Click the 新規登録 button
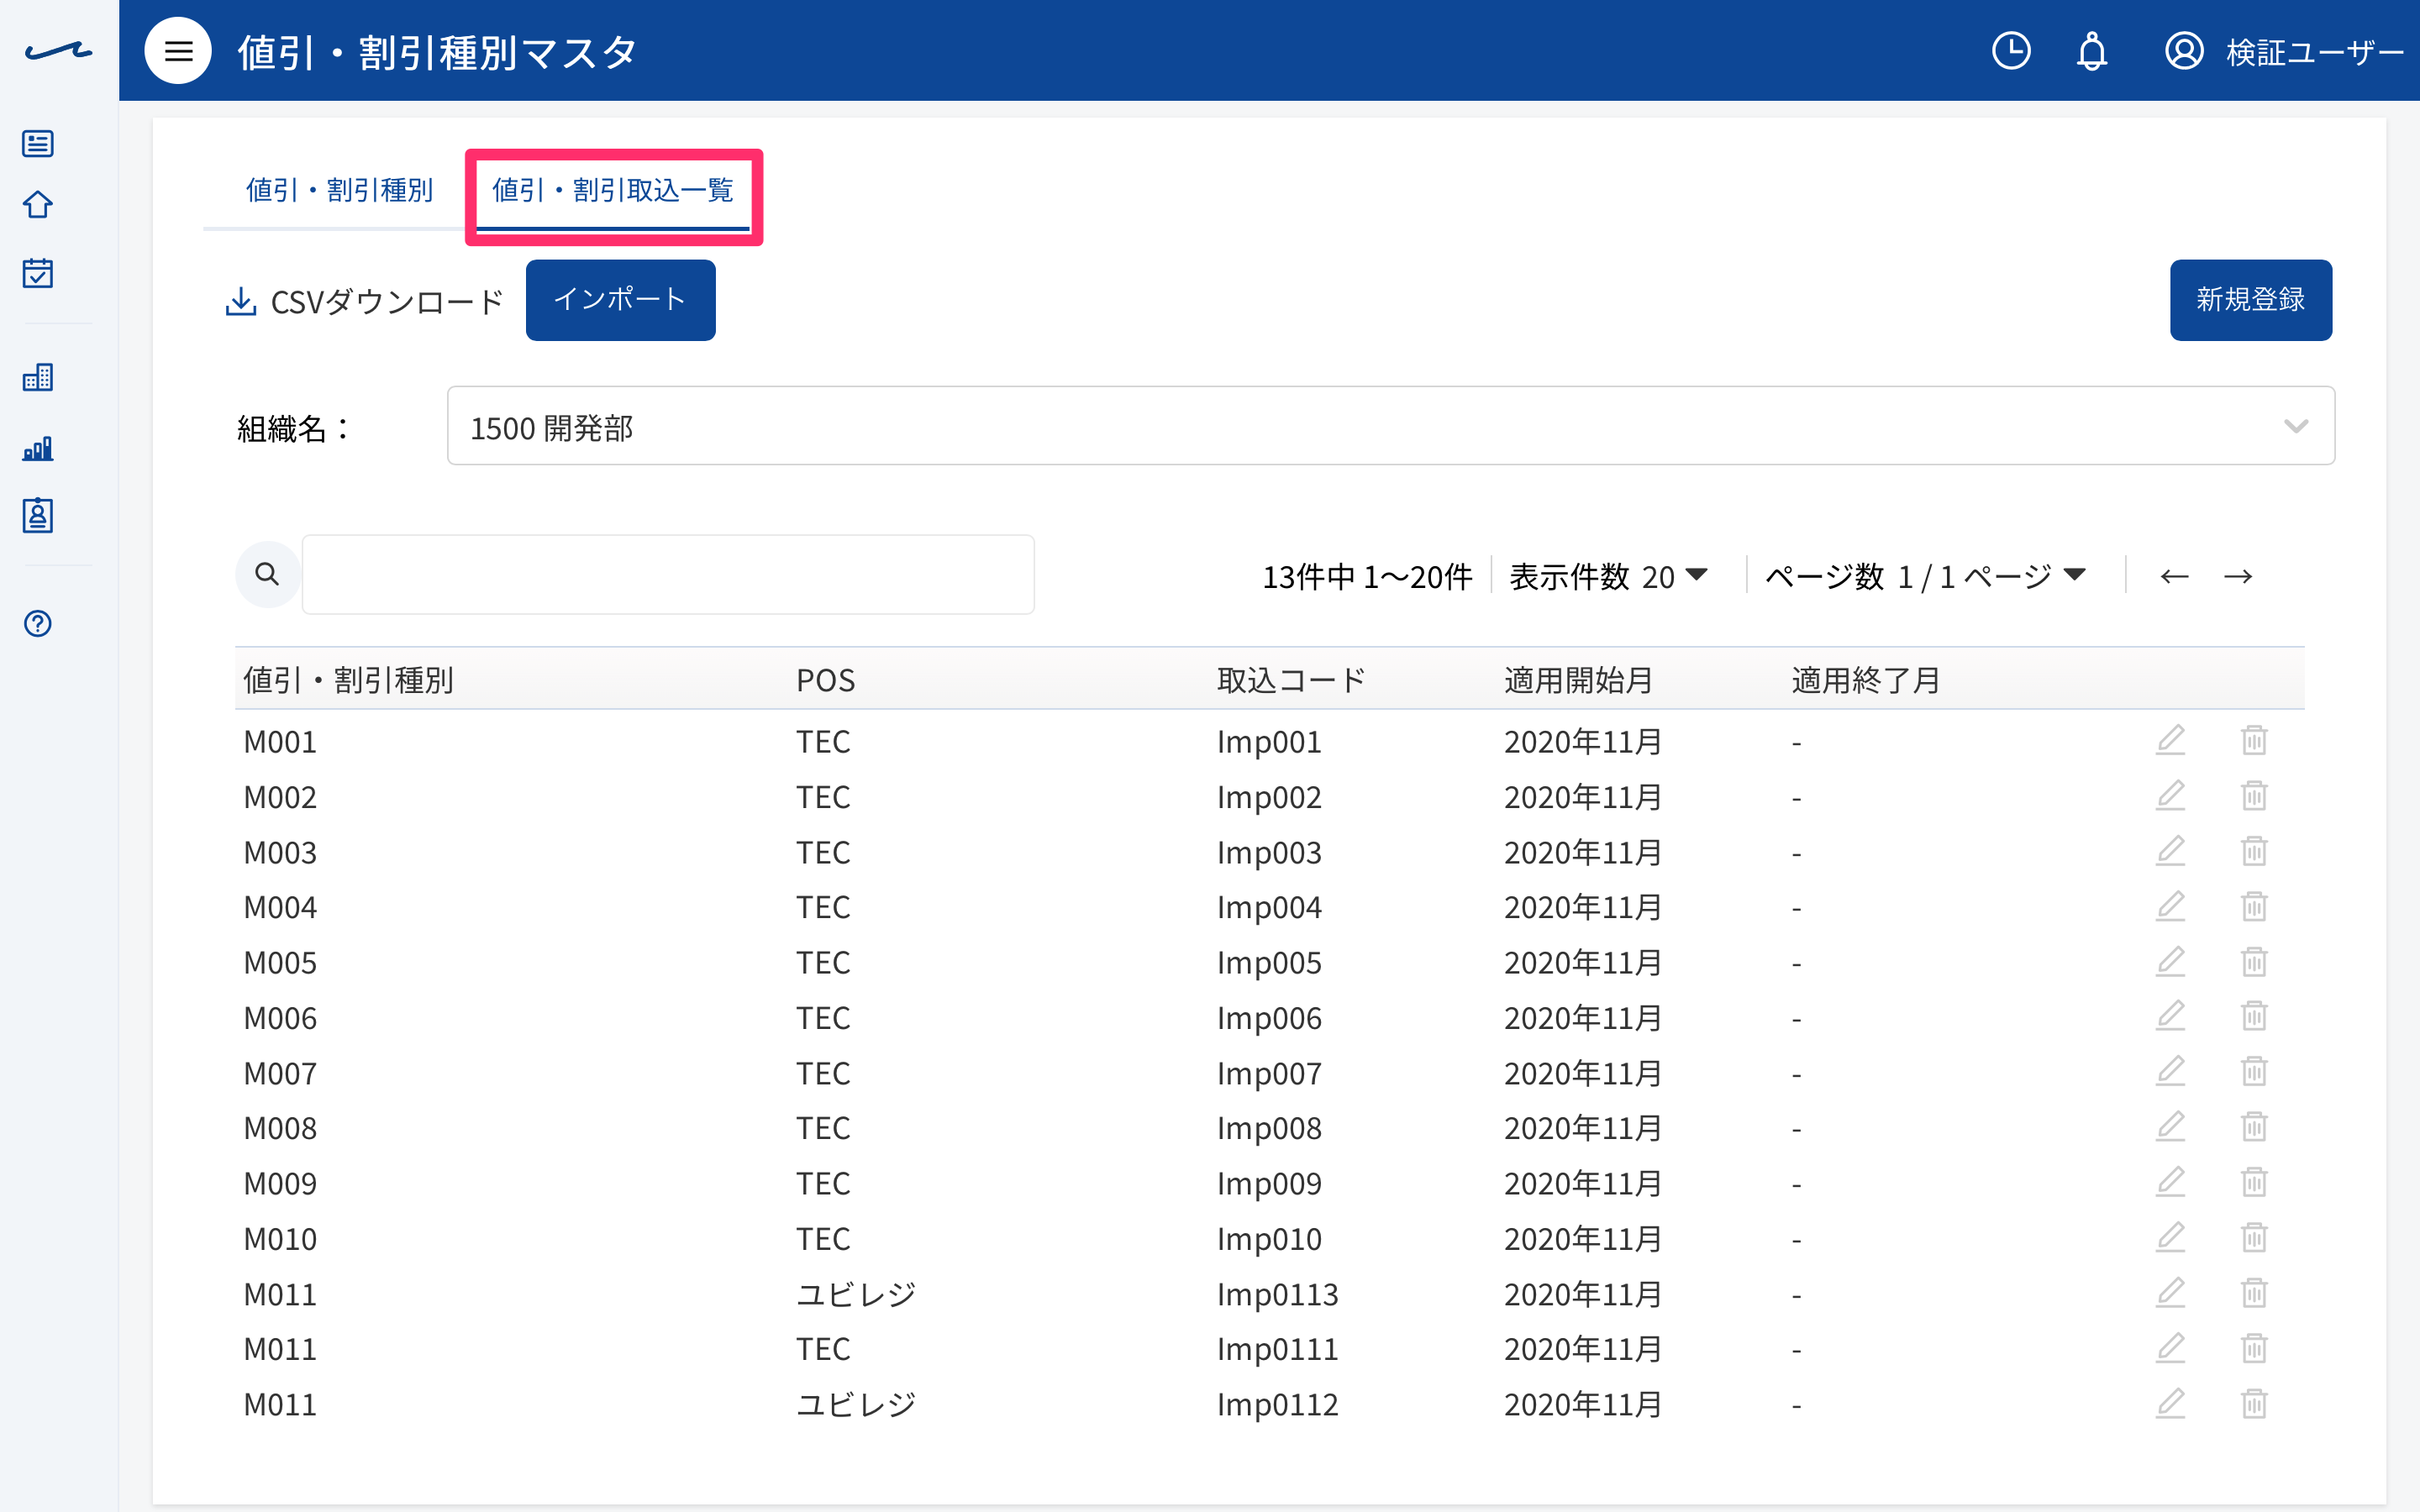The height and width of the screenshot is (1512, 2420). [x=2250, y=300]
